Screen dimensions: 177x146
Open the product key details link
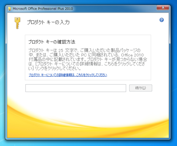pos(68,75)
